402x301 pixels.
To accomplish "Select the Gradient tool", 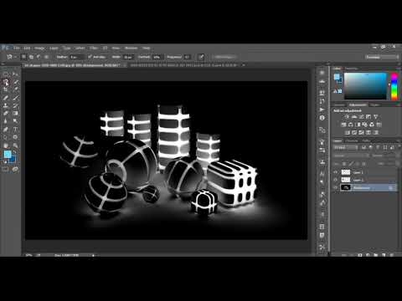I will [x=15, y=114].
